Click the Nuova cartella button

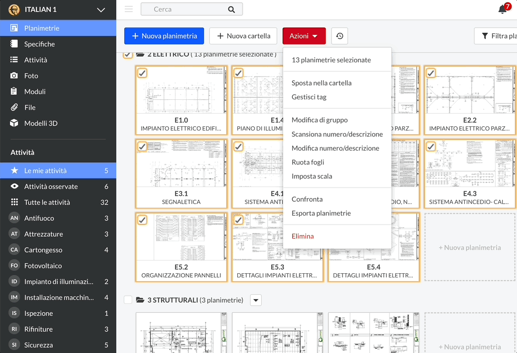243,36
